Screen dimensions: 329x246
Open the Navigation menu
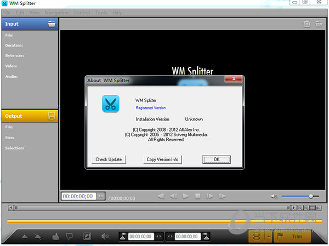[56, 13]
